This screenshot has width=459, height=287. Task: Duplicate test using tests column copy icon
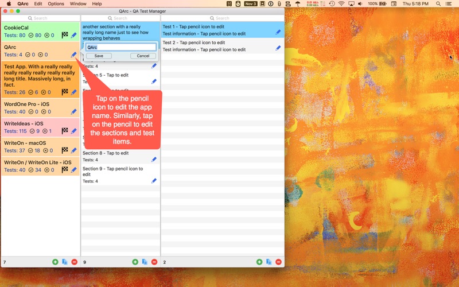point(269,262)
